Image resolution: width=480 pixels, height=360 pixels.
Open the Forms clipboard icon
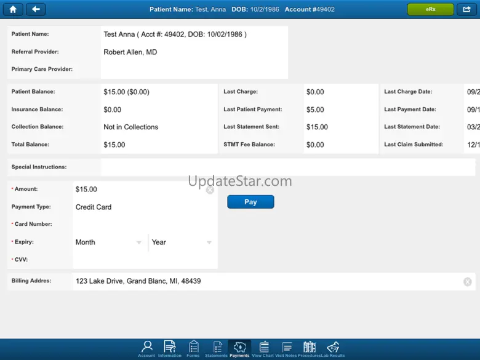[x=193, y=348]
